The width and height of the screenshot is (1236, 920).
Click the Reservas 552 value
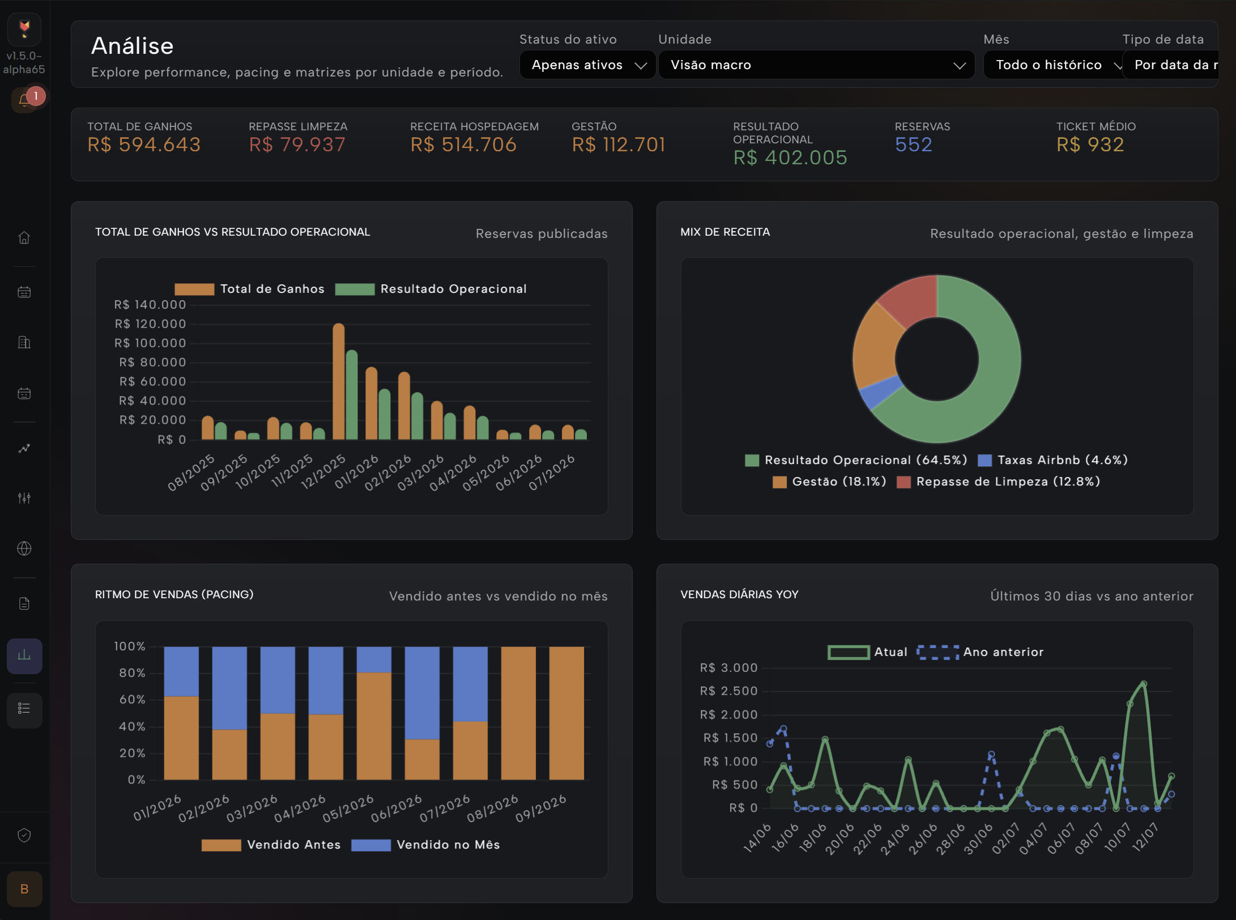coord(913,144)
